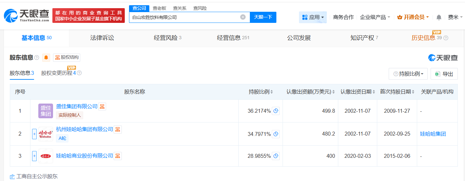Expand the 娃哈哈商业股份有限公司 row with plus
The height and width of the screenshot is (181, 465).
pos(34,156)
